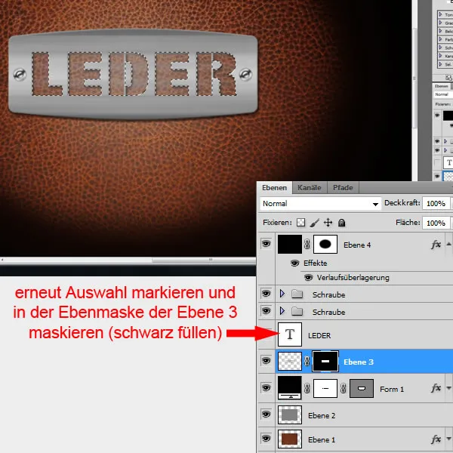Expand the first Schraube layer group
Screen dimensions: 453x453
point(282,293)
